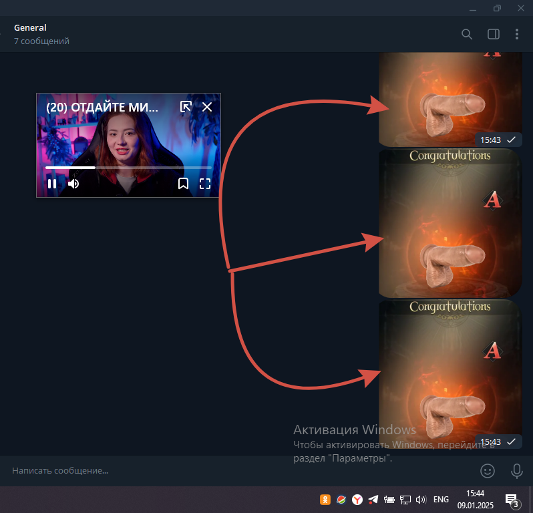This screenshot has height=513, width=533.
Task: Open chat search magnifier icon
Action: (467, 34)
